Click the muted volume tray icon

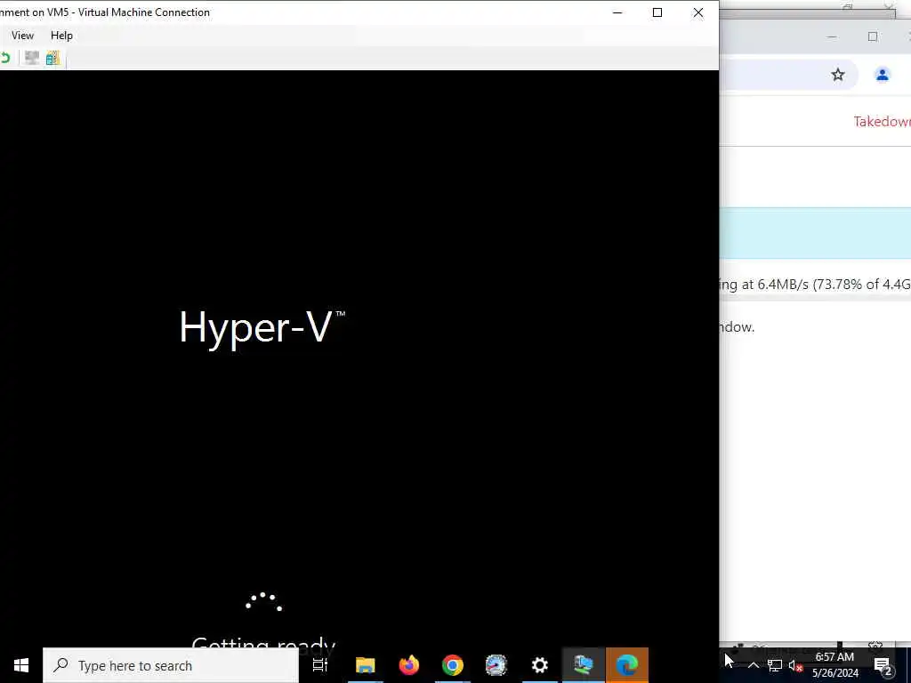pos(796,665)
